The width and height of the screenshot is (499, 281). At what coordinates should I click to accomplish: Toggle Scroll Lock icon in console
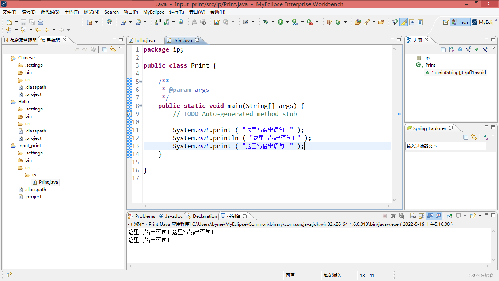tap(421, 216)
